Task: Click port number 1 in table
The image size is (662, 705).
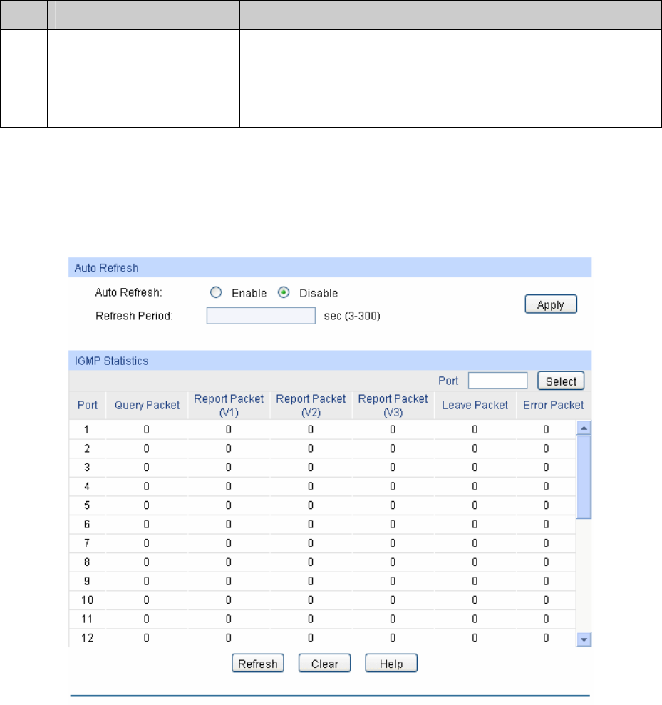Action: 87,429
